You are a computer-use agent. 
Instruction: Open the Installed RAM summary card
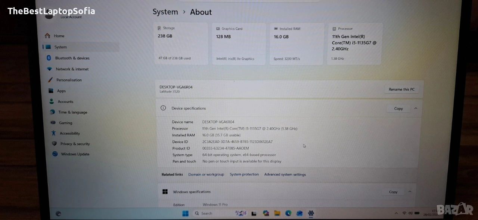click(297, 44)
